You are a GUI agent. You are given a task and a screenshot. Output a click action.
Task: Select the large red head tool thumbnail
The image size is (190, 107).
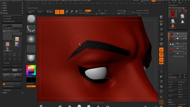pos(173,14)
